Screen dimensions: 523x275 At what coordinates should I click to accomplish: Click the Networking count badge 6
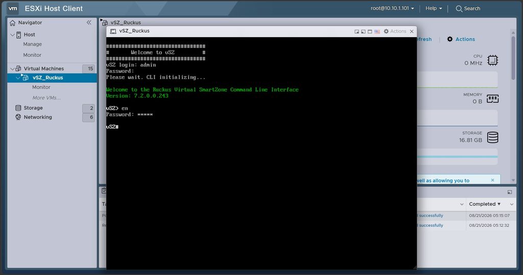[x=89, y=117]
